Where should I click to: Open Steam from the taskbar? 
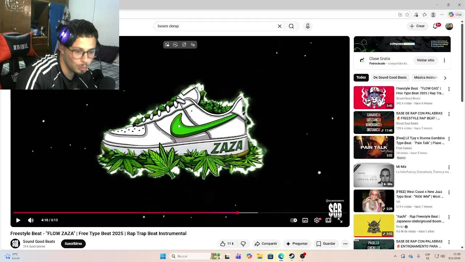point(292,257)
